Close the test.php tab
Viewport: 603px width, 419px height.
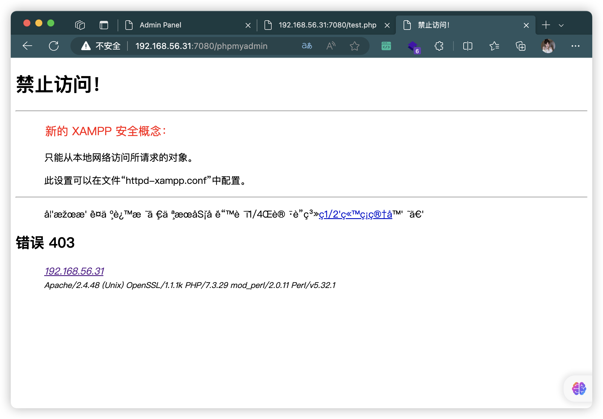coord(387,25)
